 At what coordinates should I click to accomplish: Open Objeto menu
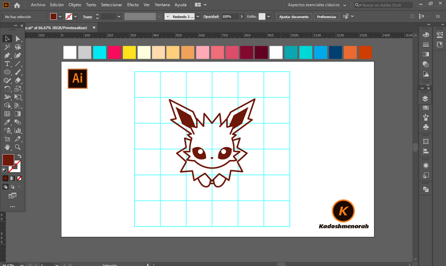[75, 5]
